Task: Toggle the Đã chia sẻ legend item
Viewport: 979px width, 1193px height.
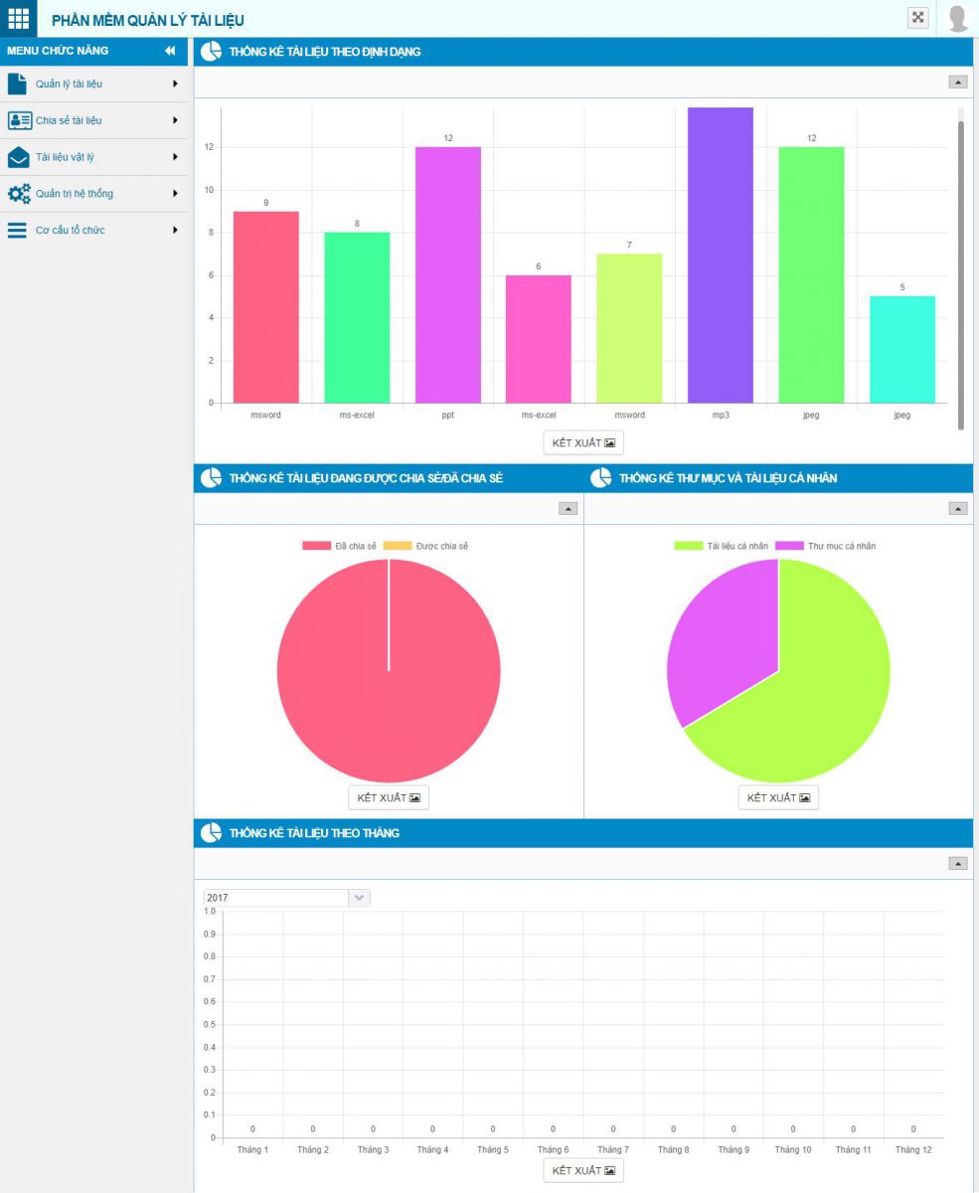Action: (340, 546)
